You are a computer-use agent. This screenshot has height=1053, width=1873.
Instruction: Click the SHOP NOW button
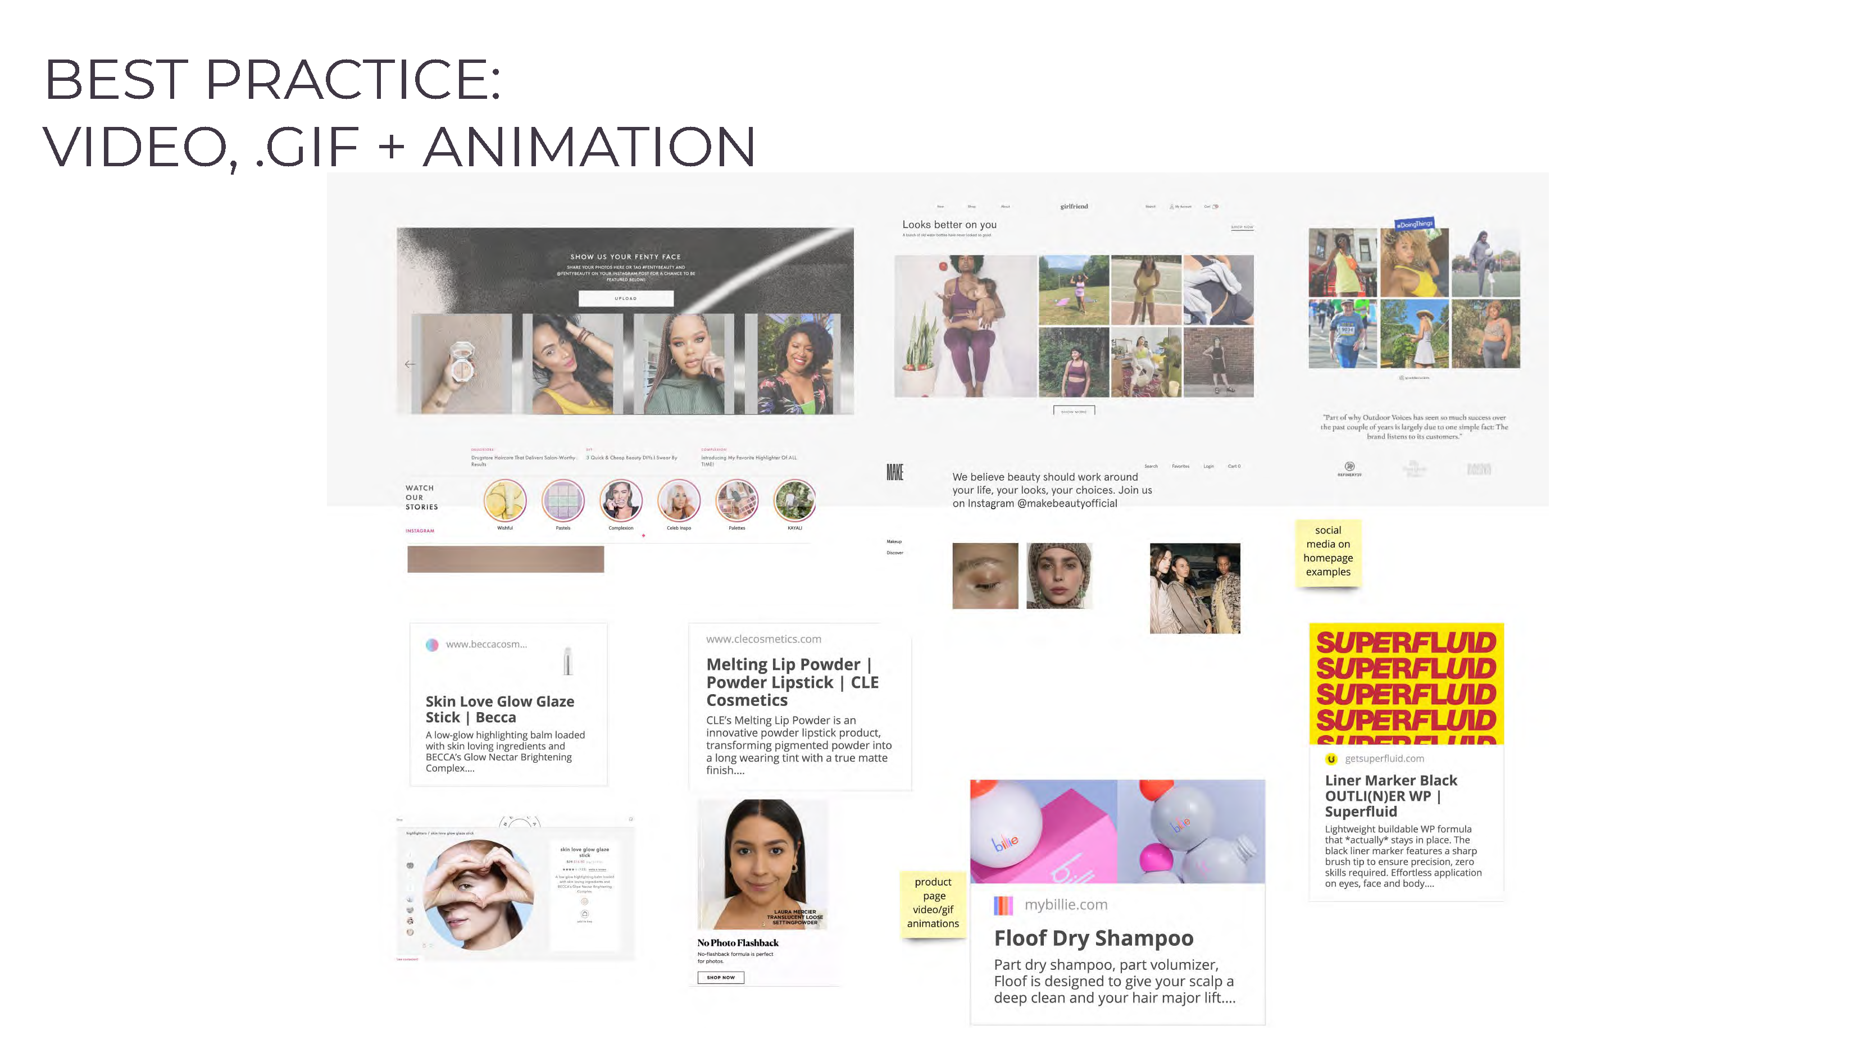(x=721, y=977)
